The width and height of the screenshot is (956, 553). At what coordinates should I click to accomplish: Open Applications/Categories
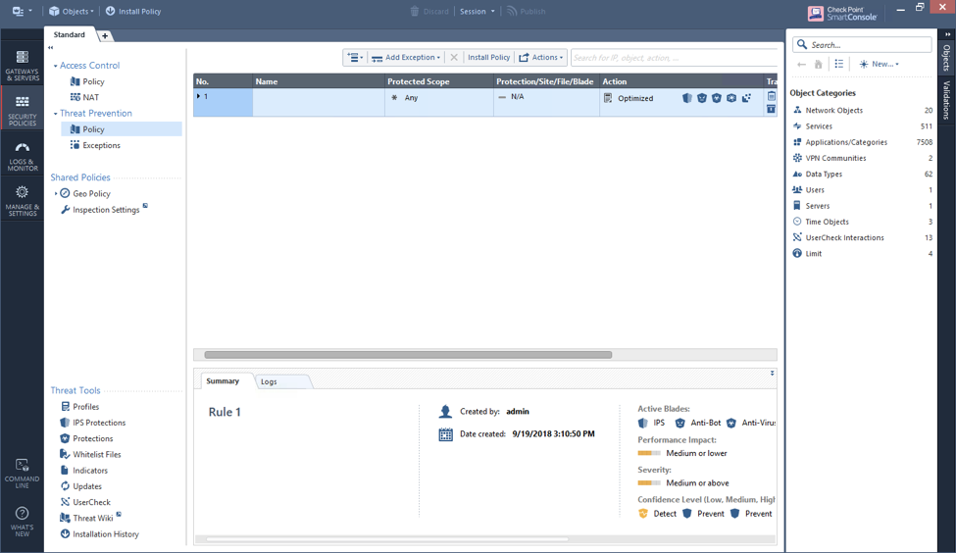[x=862, y=142]
